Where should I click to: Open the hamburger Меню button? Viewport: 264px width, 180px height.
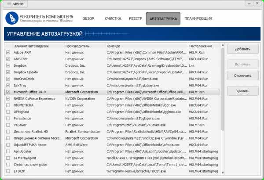[15, 4]
